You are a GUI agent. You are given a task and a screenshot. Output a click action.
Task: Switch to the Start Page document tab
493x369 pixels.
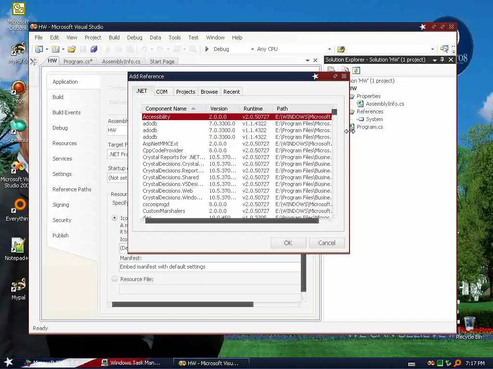tap(162, 61)
